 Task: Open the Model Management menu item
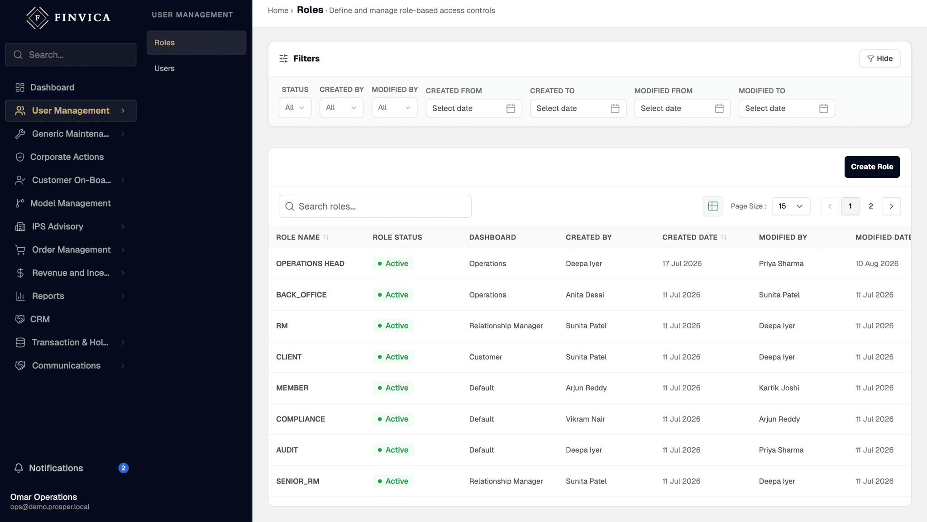[x=71, y=203]
